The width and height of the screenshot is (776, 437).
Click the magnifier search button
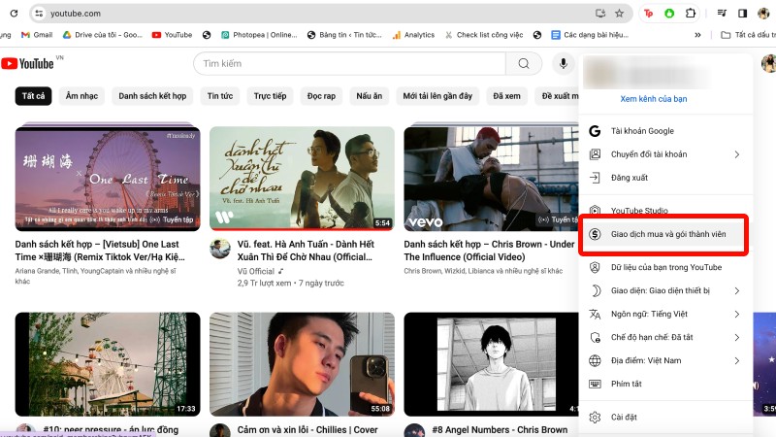[x=524, y=63]
